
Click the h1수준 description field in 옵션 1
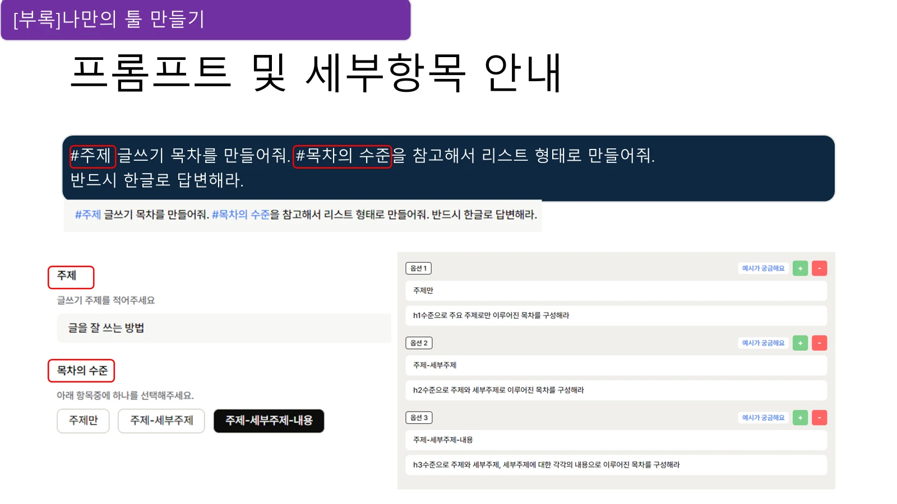[616, 315]
